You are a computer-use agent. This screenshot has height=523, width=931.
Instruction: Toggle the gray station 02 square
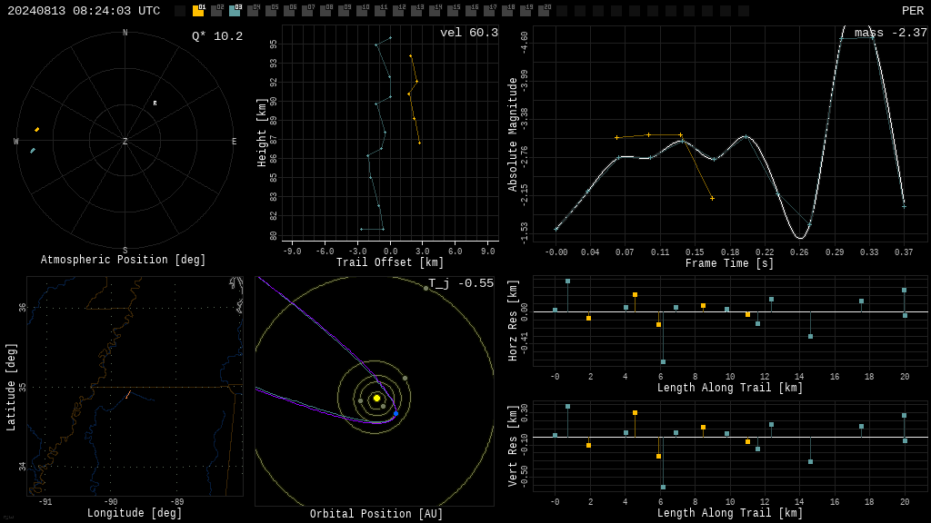pos(216,11)
